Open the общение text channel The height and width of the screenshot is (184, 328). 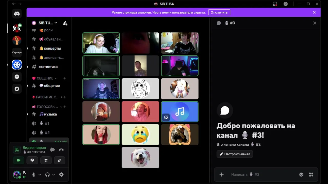pyautogui.click(x=49, y=86)
